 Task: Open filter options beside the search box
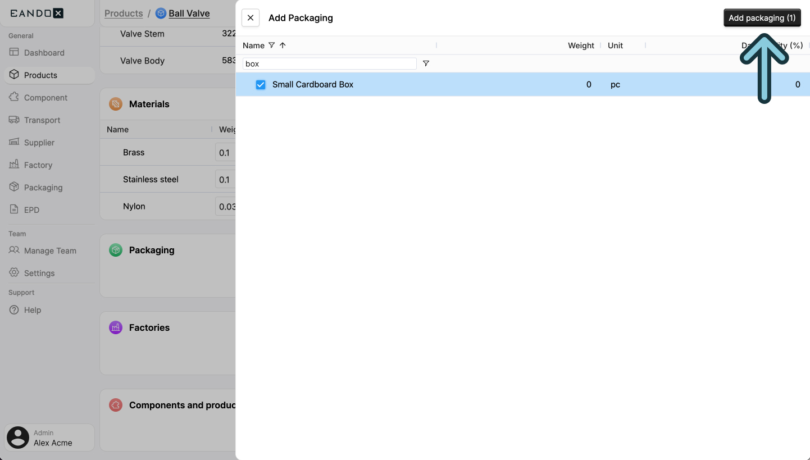(x=426, y=63)
